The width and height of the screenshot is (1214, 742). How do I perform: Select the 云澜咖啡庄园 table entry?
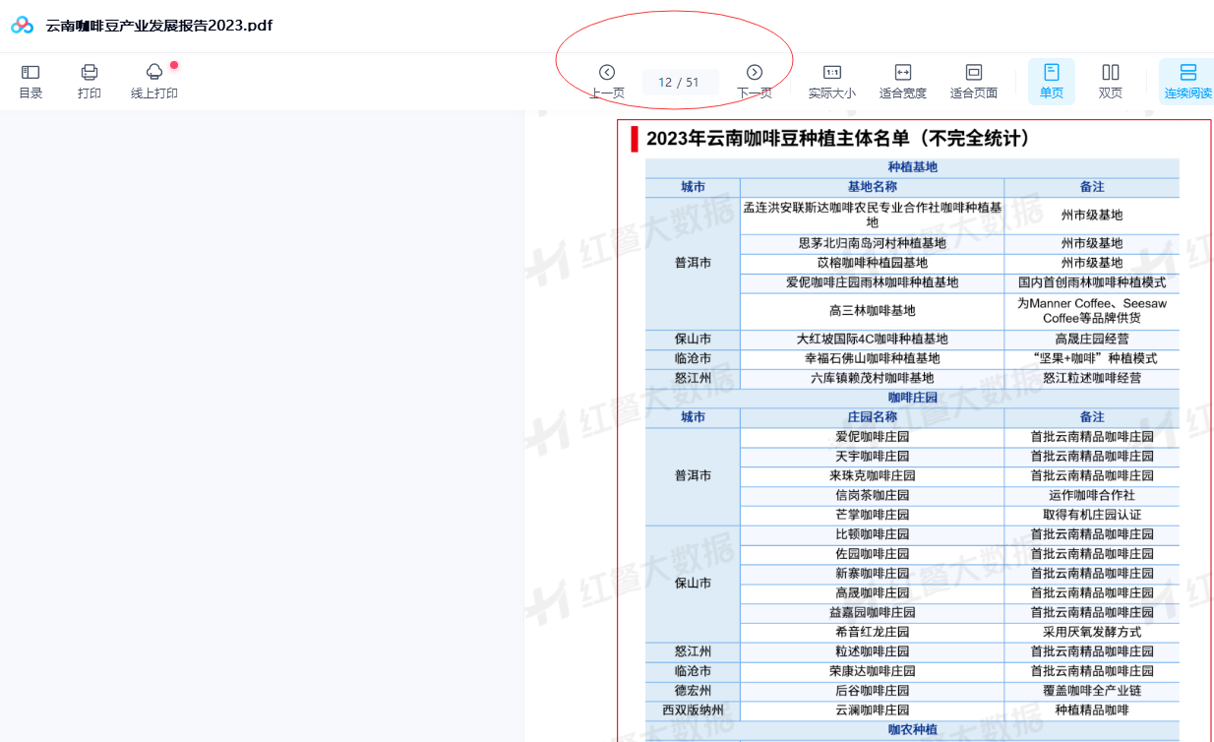(x=872, y=711)
